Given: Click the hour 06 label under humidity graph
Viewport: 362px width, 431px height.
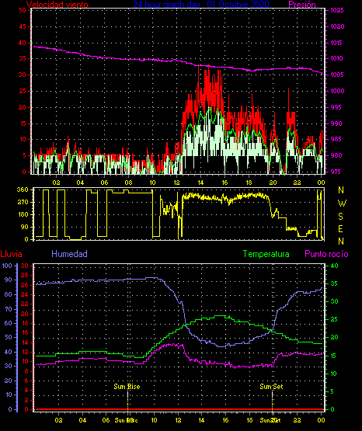Looking at the screenshot, I should click(106, 420).
